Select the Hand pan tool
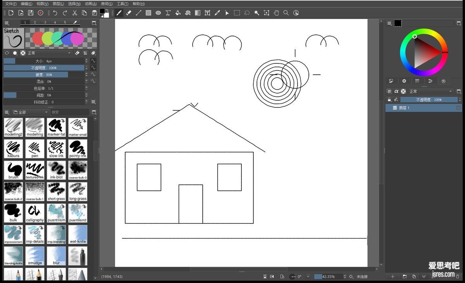The width and height of the screenshot is (465, 283). [x=276, y=13]
